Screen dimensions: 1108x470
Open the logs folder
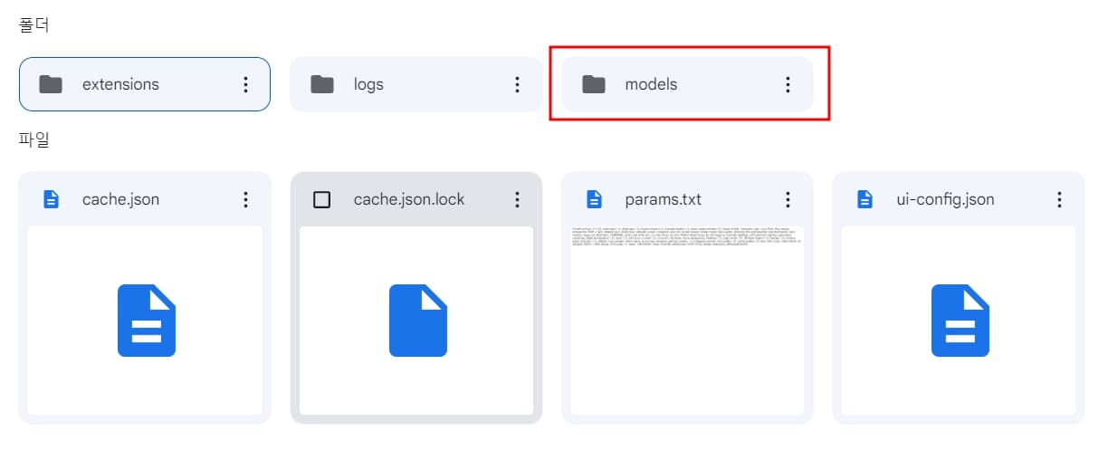(x=415, y=84)
